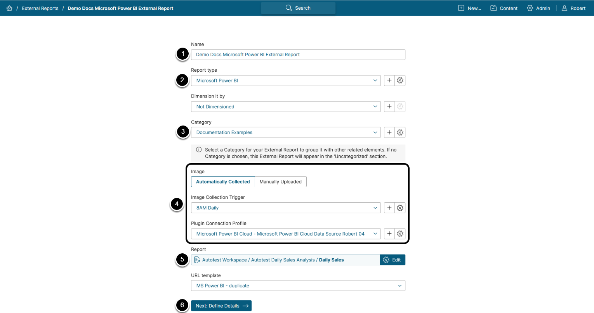Click Next: Define Details button
The width and height of the screenshot is (594, 313).
(221, 306)
